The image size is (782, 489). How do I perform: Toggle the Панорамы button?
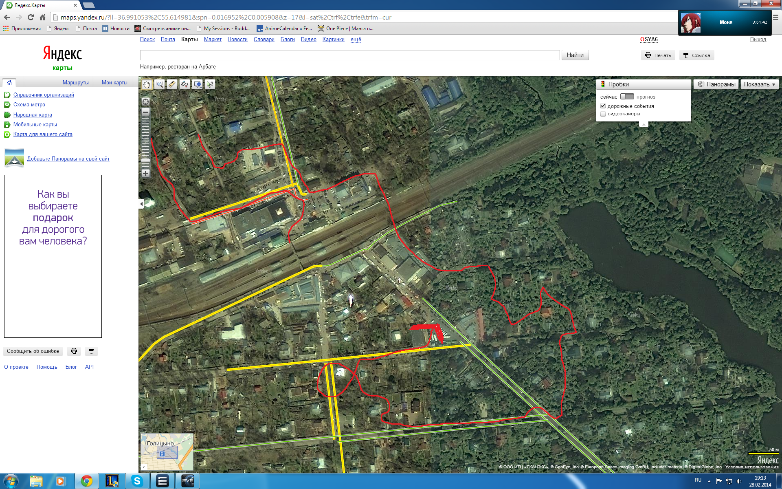tap(716, 84)
